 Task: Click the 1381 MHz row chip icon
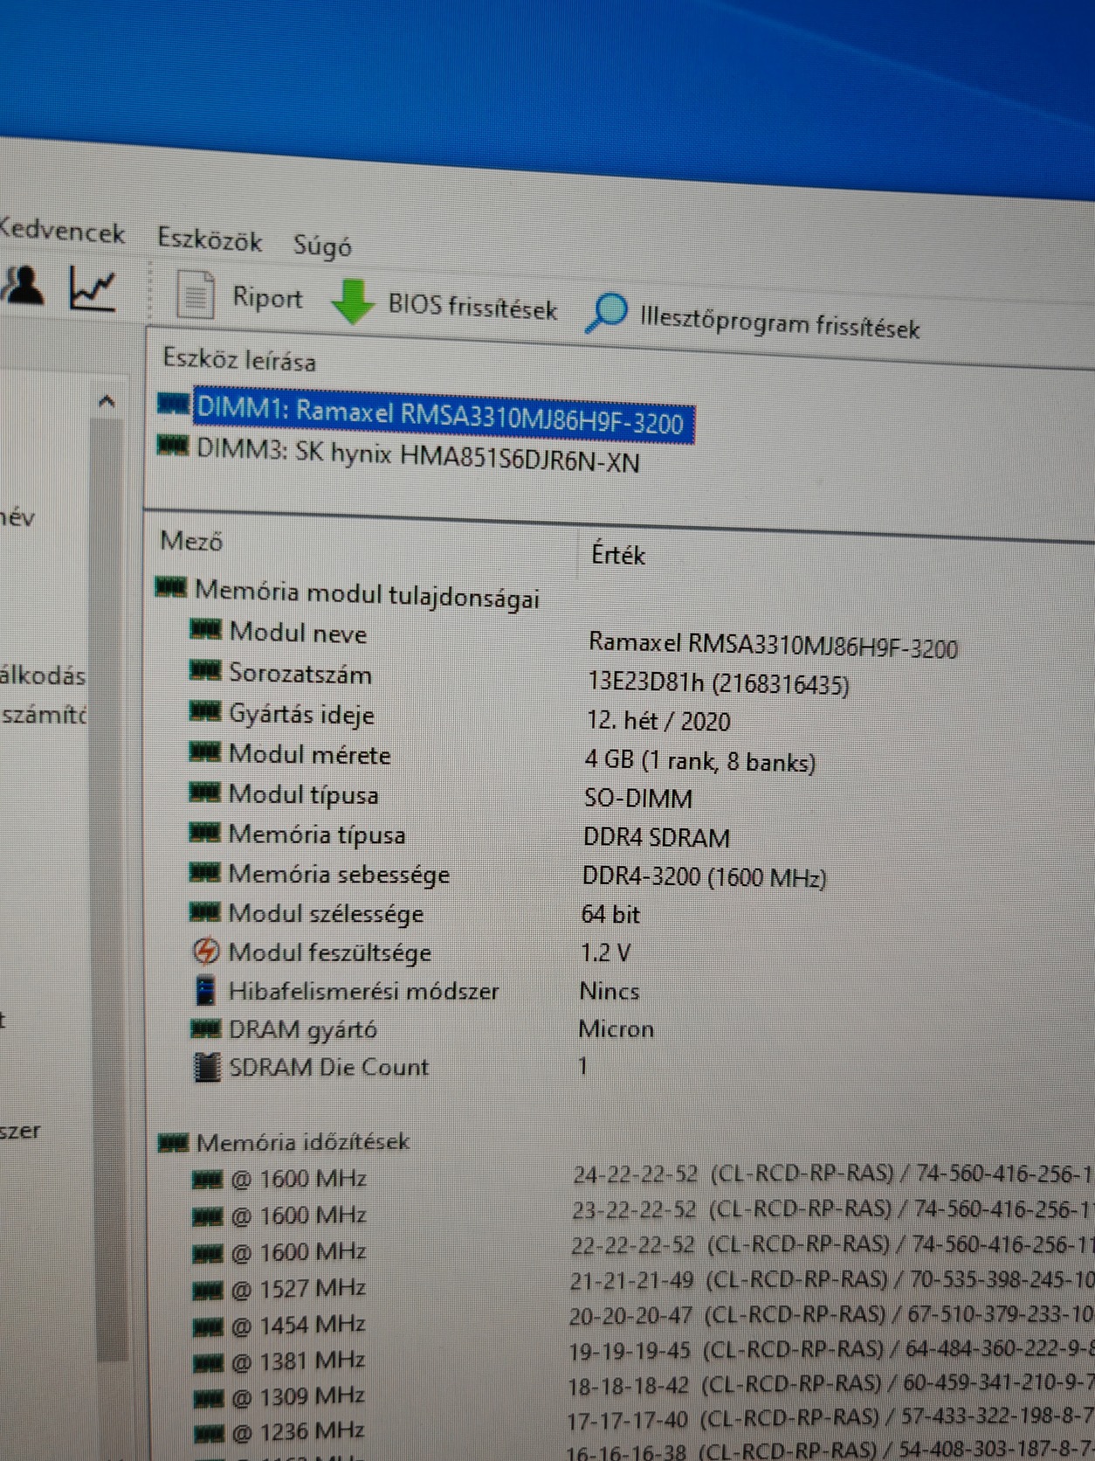[207, 1361]
